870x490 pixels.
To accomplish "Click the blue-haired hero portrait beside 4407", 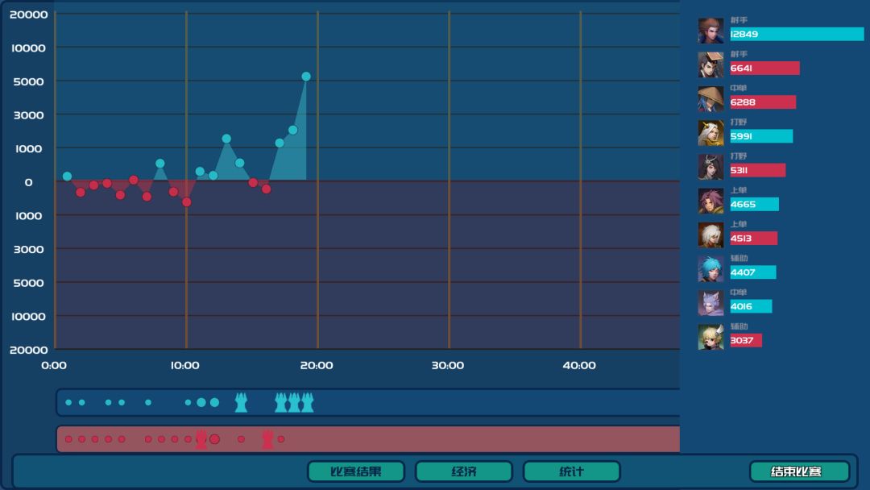I will click(710, 268).
